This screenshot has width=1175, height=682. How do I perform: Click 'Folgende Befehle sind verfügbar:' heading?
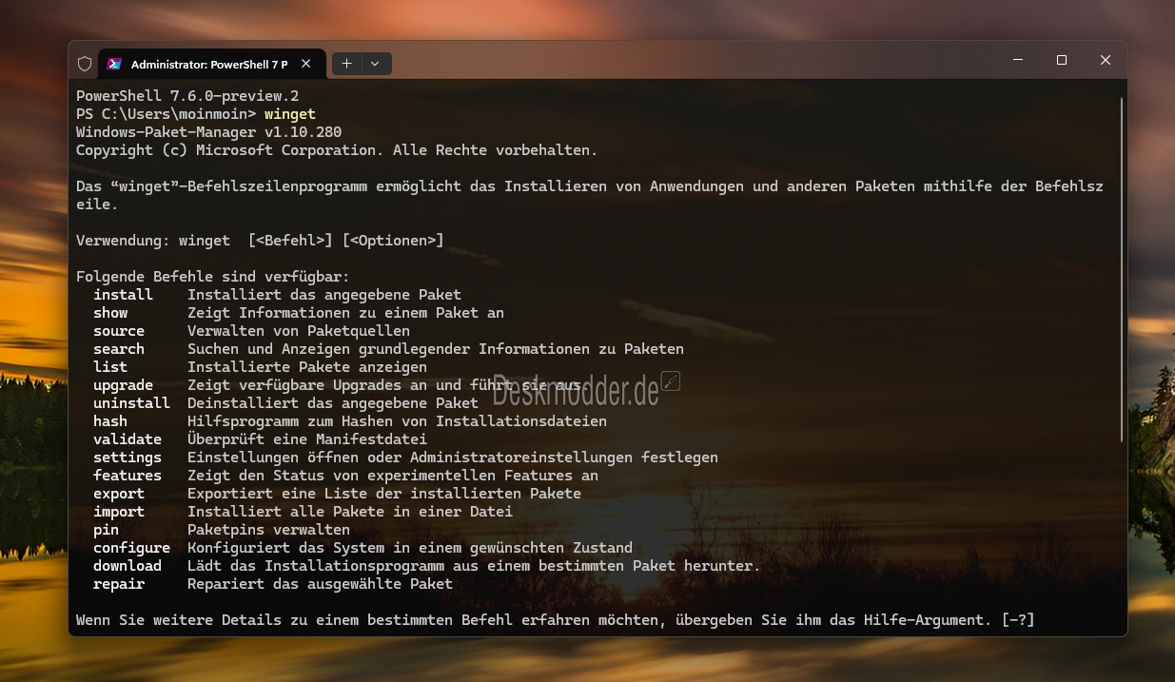tap(213, 277)
